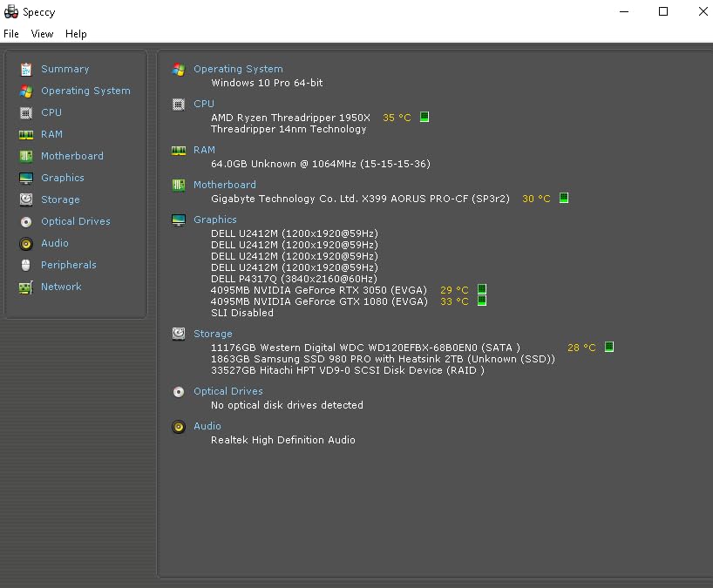This screenshot has width=713, height=588.
Task: Click the Storage drive icon in summary pane
Action: coord(179,334)
